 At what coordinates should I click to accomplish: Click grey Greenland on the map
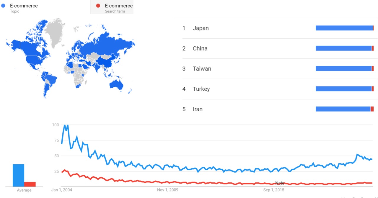56,32
